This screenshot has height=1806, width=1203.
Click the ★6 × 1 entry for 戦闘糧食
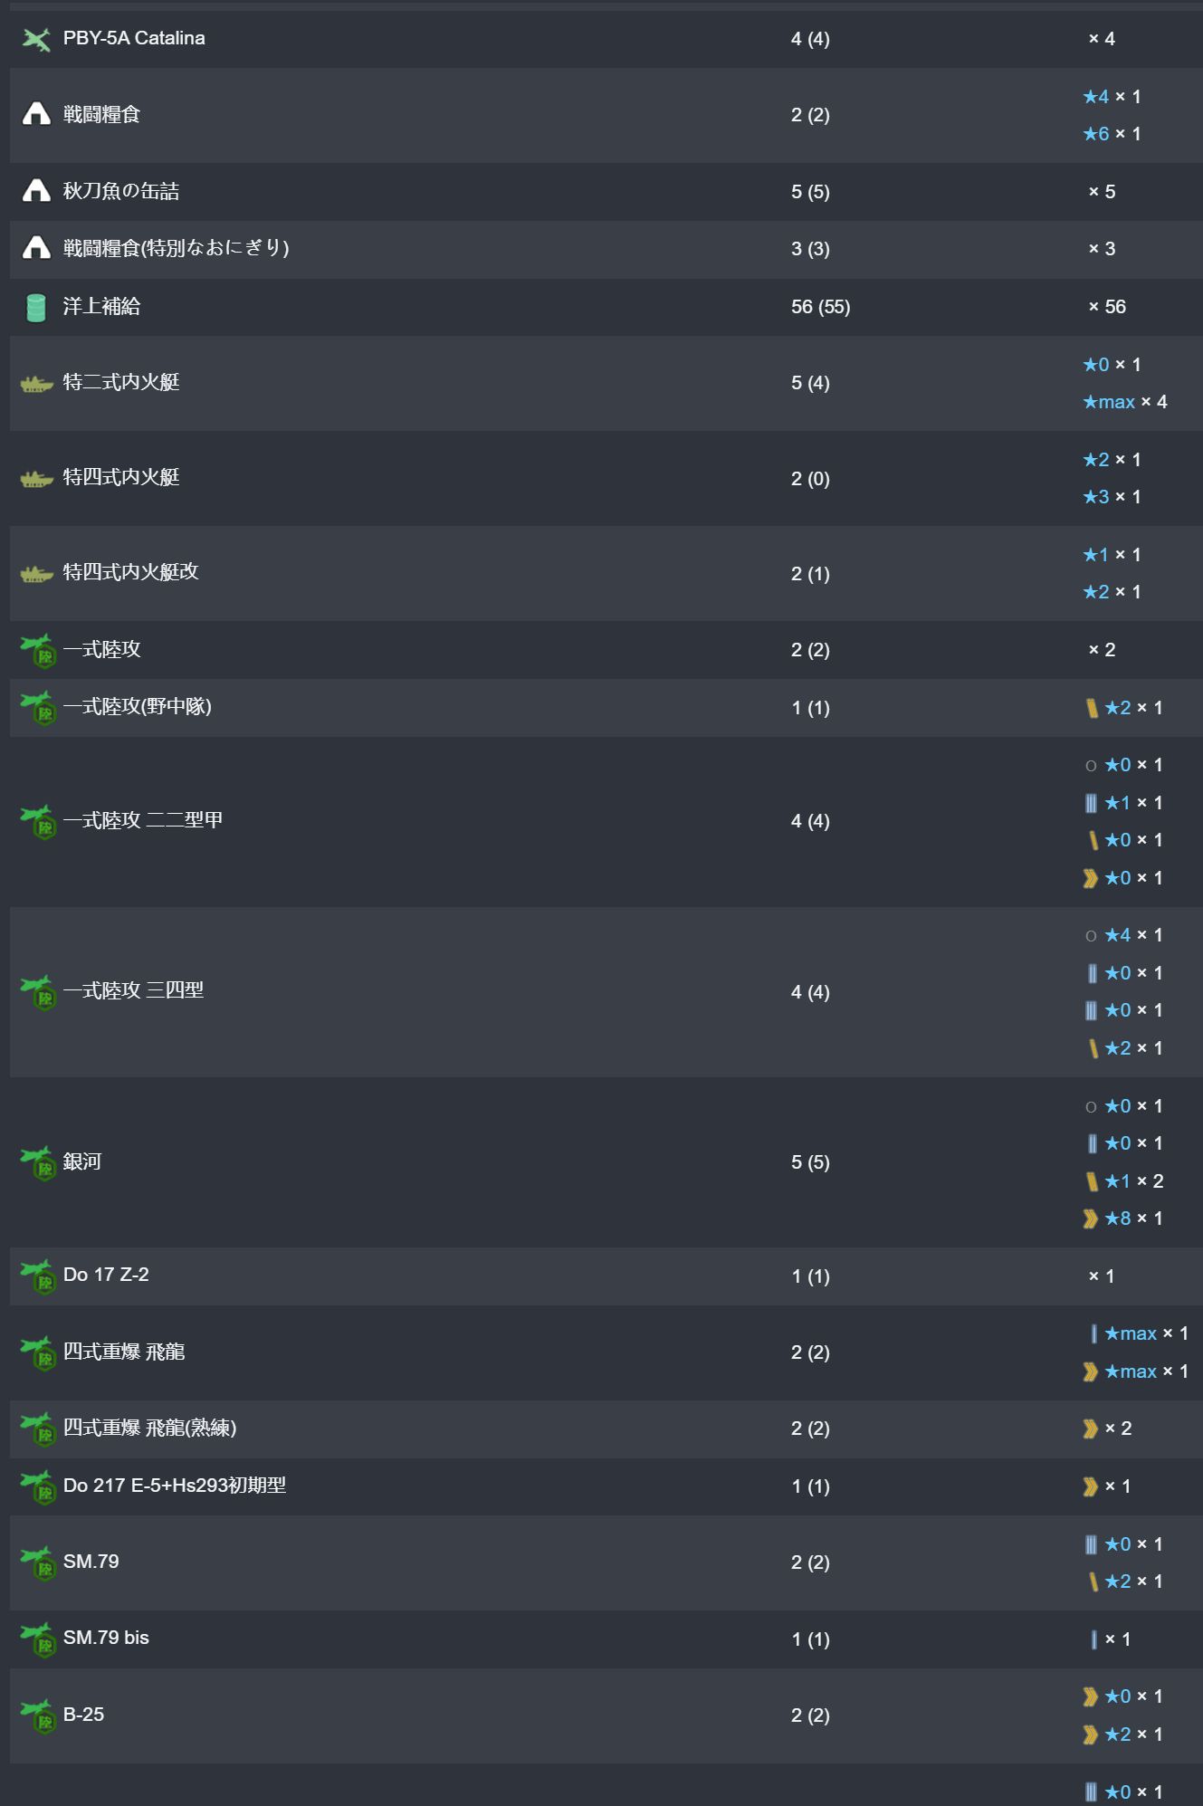point(1112,134)
